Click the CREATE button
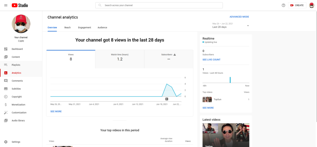The width and height of the screenshot is (317, 147). (297, 5)
